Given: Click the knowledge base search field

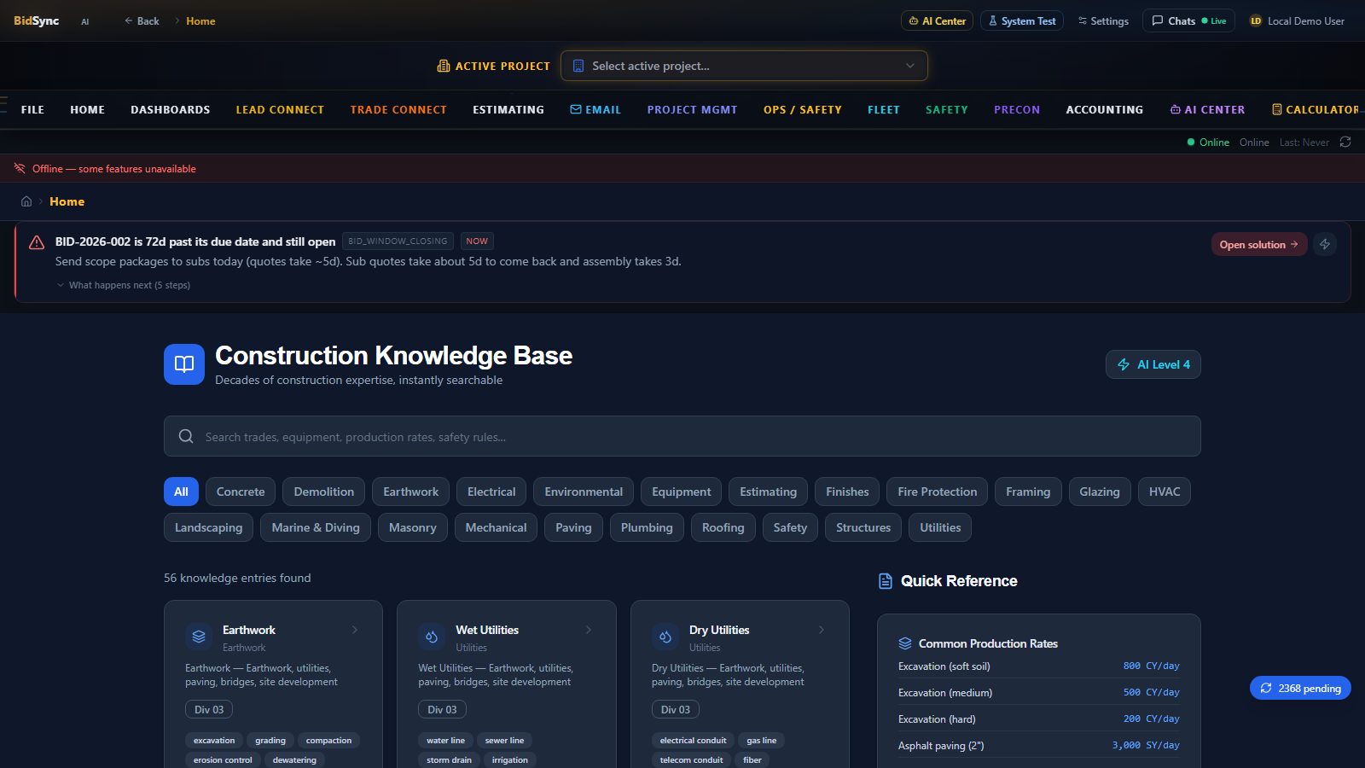Looking at the screenshot, I should coord(682,436).
